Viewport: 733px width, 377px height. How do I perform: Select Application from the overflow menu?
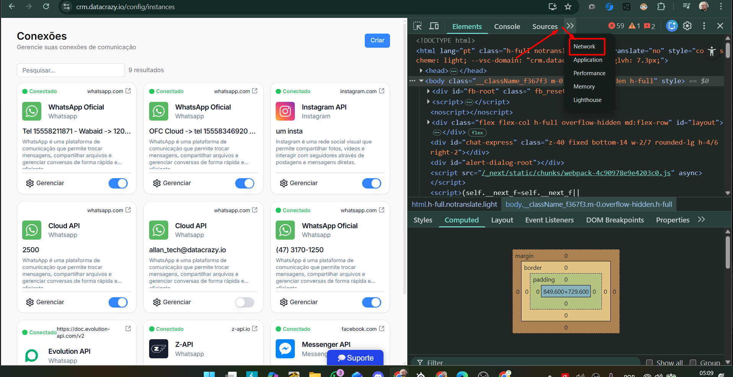click(x=588, y=60)
